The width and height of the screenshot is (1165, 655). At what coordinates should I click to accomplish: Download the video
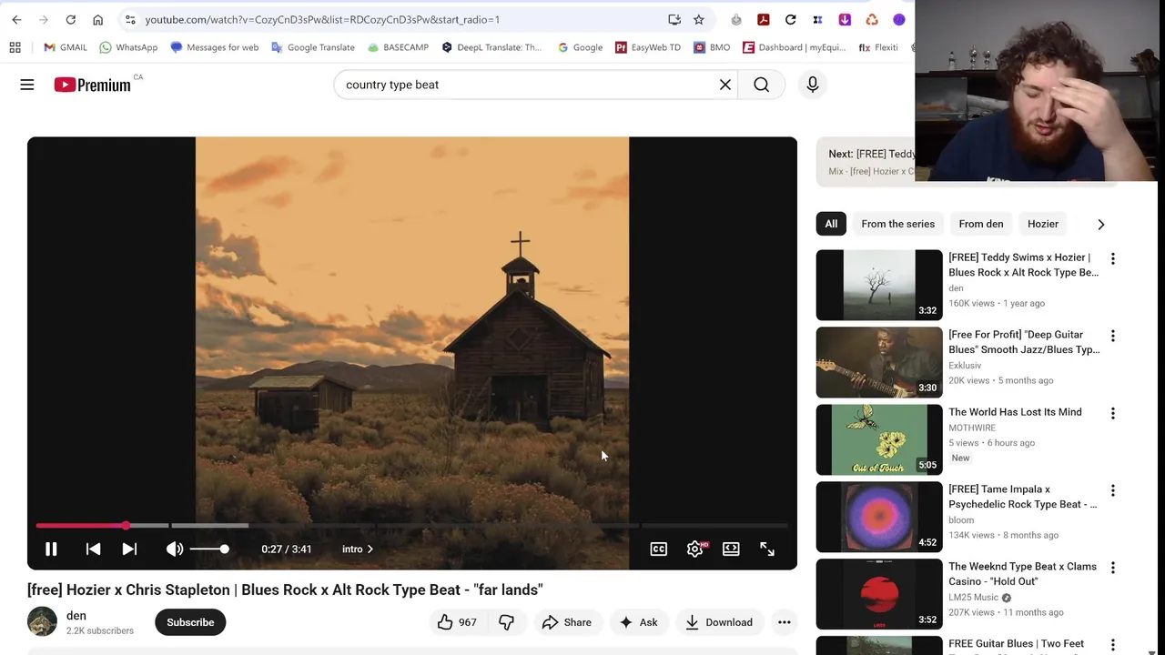coord(718,622)
